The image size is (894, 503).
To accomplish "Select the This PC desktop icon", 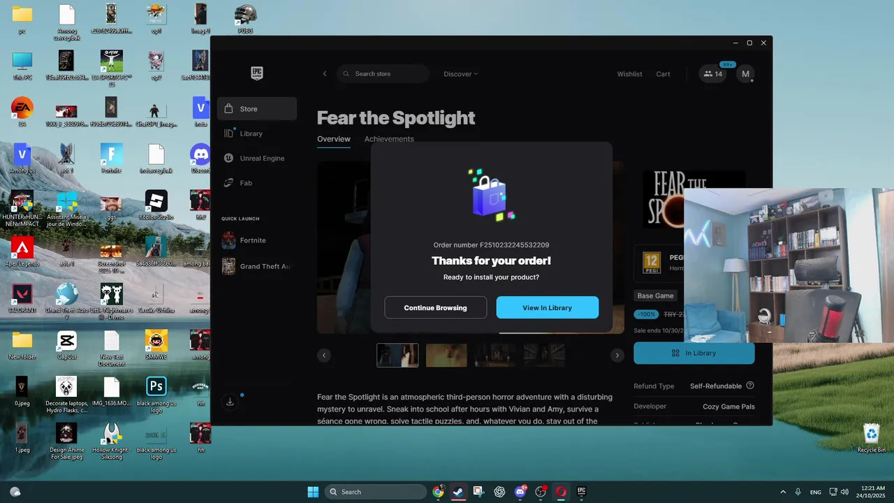I will pos(22,66).
